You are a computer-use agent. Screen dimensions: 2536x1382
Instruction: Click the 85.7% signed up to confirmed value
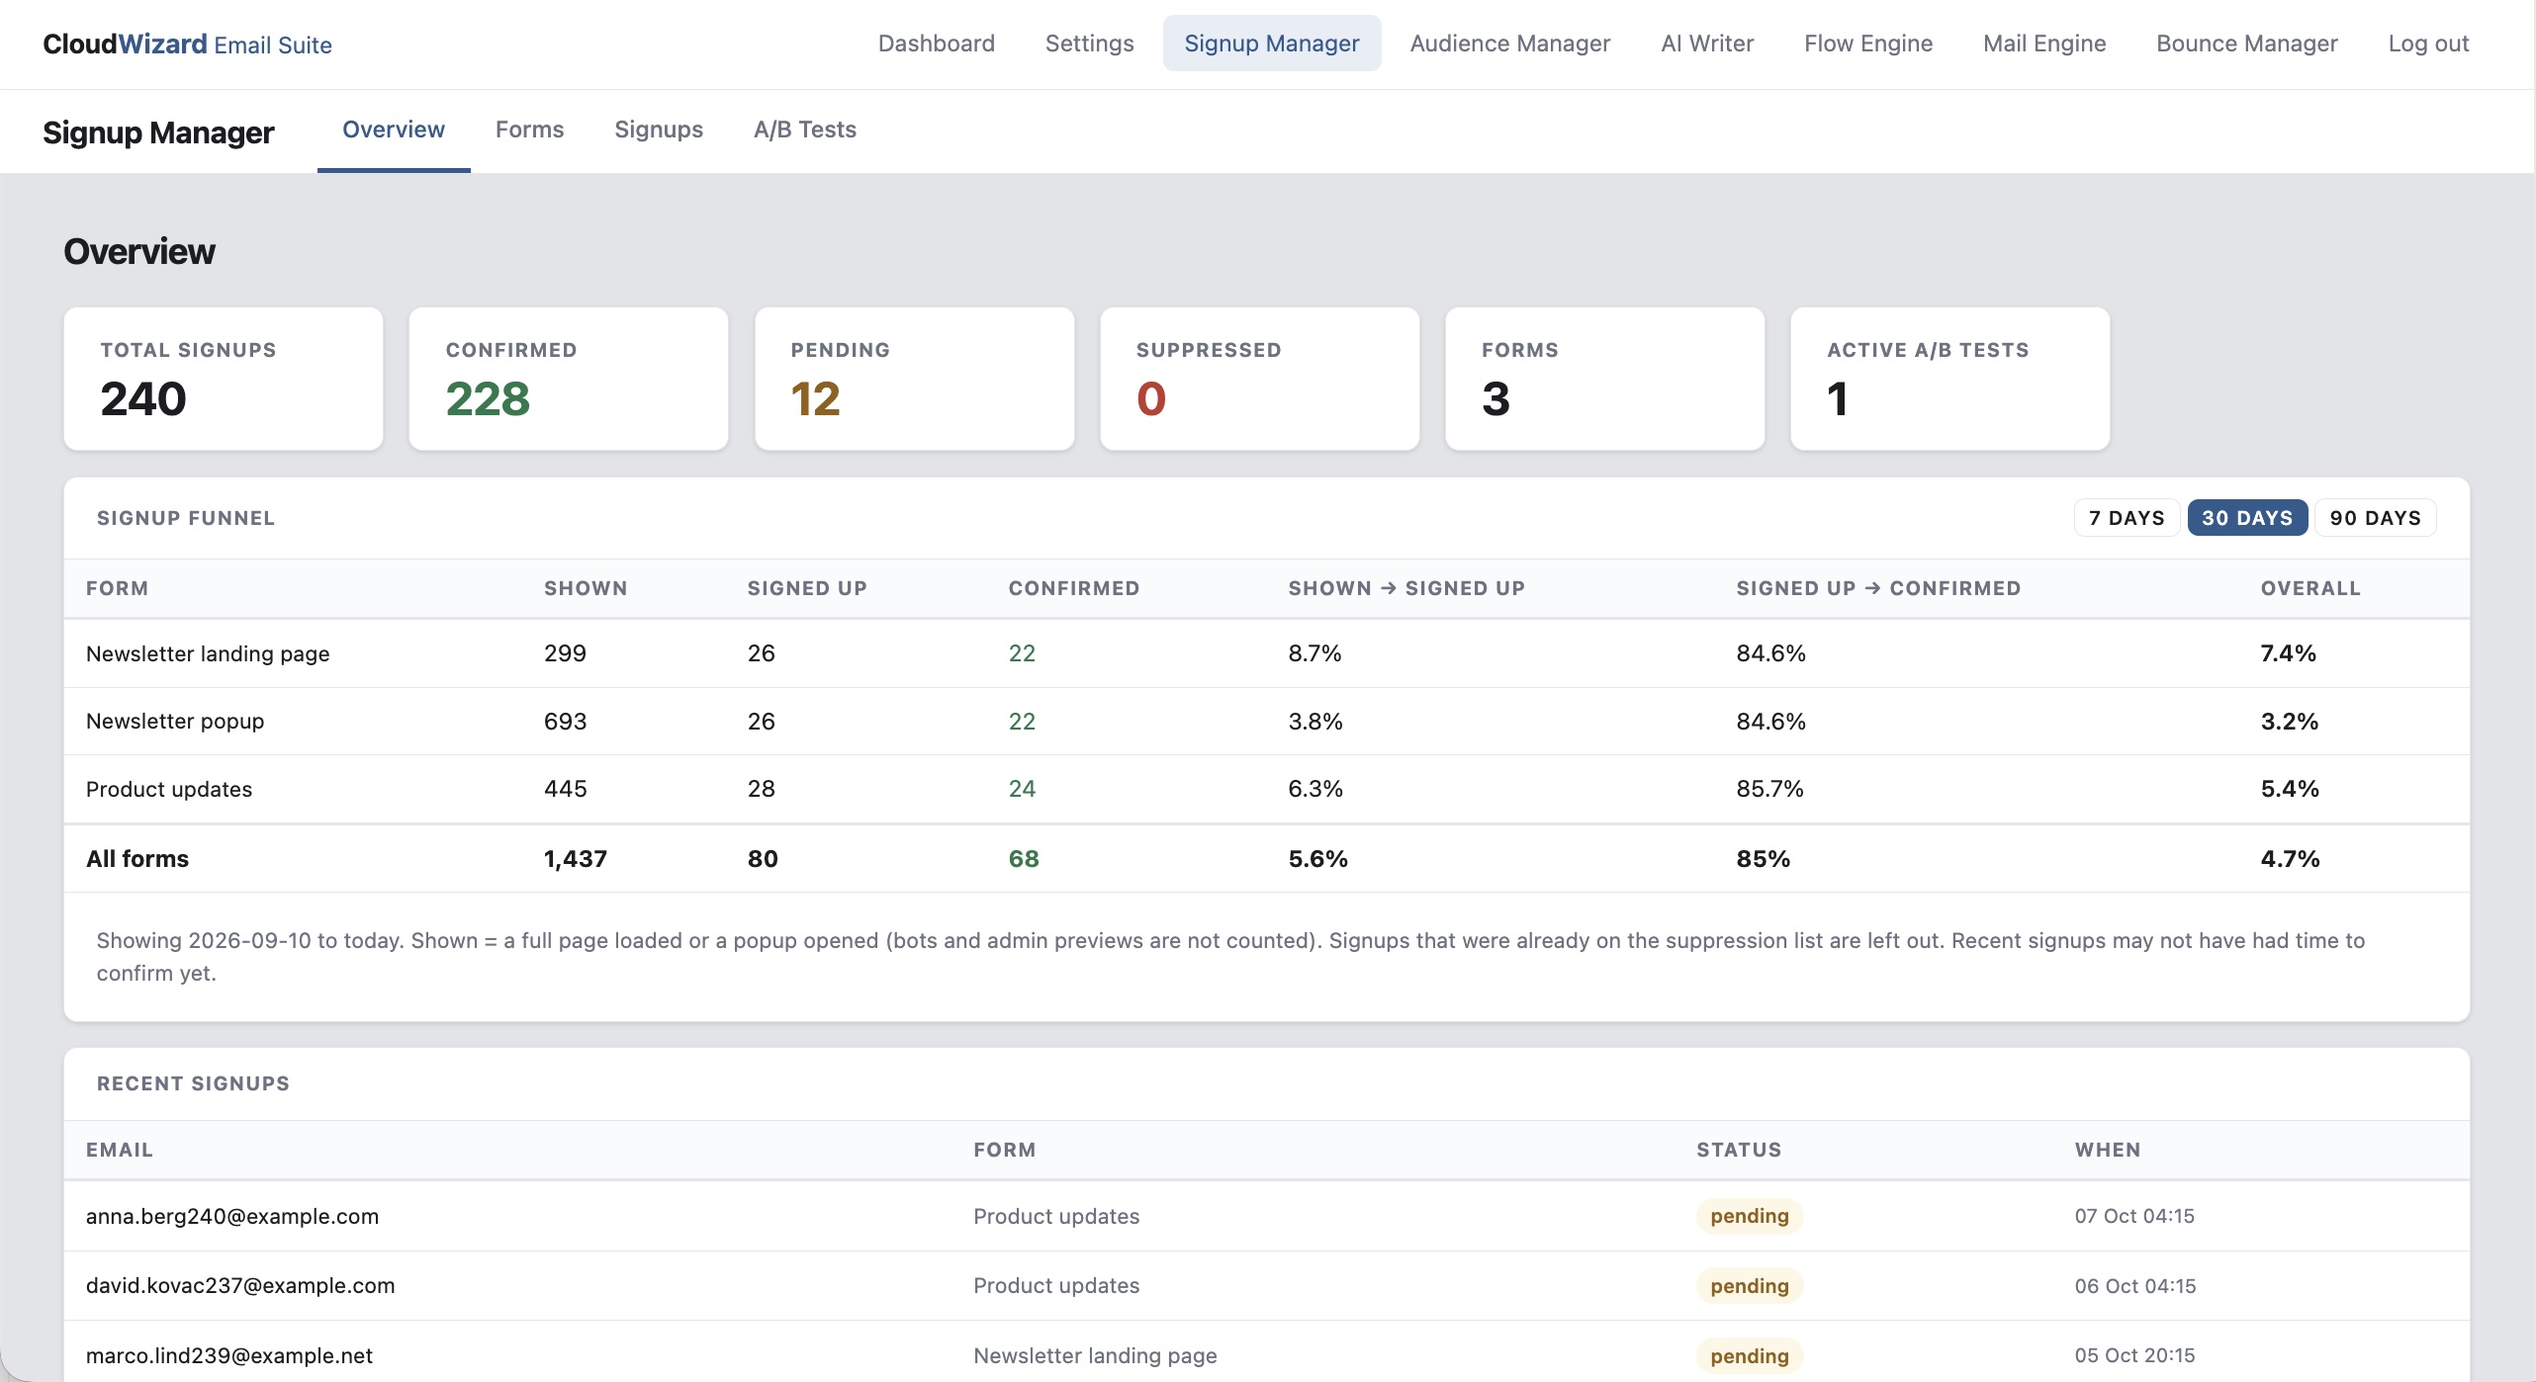pos(1769,789)
